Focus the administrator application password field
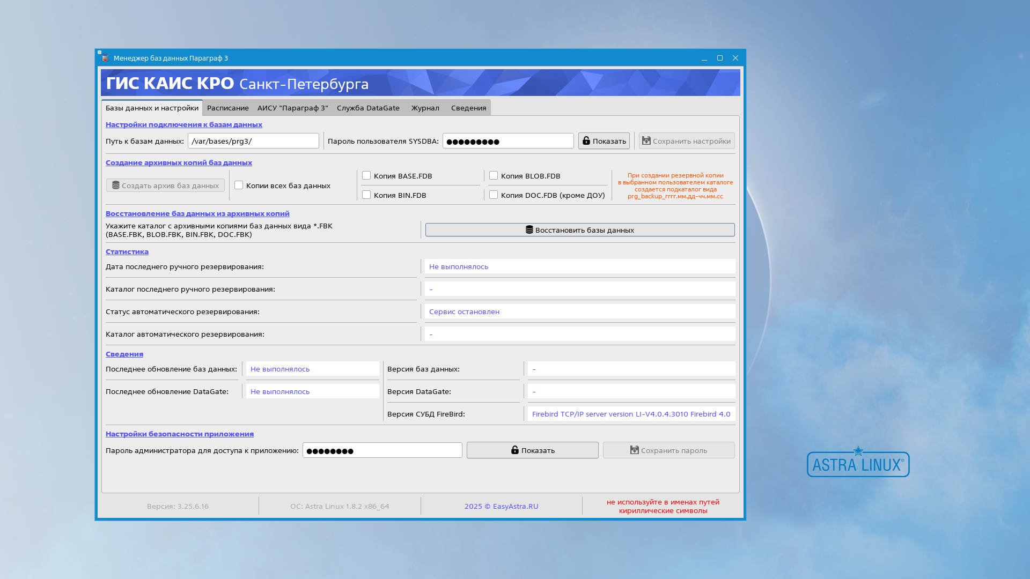Image resolution: width=1030 pixels, height=579 pixels. tap(382, 450)
